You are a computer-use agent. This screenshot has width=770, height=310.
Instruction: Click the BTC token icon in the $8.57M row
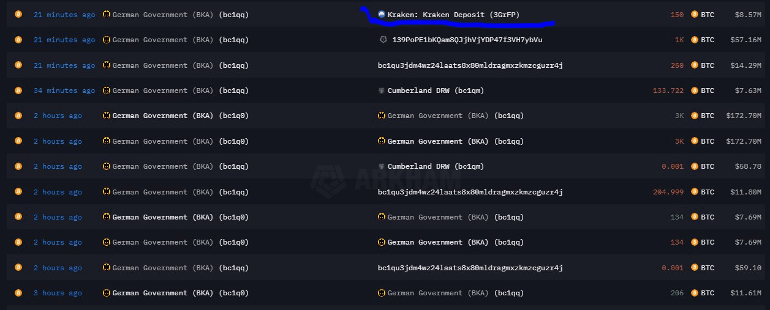pyautogui.click(x=694, y=14)
